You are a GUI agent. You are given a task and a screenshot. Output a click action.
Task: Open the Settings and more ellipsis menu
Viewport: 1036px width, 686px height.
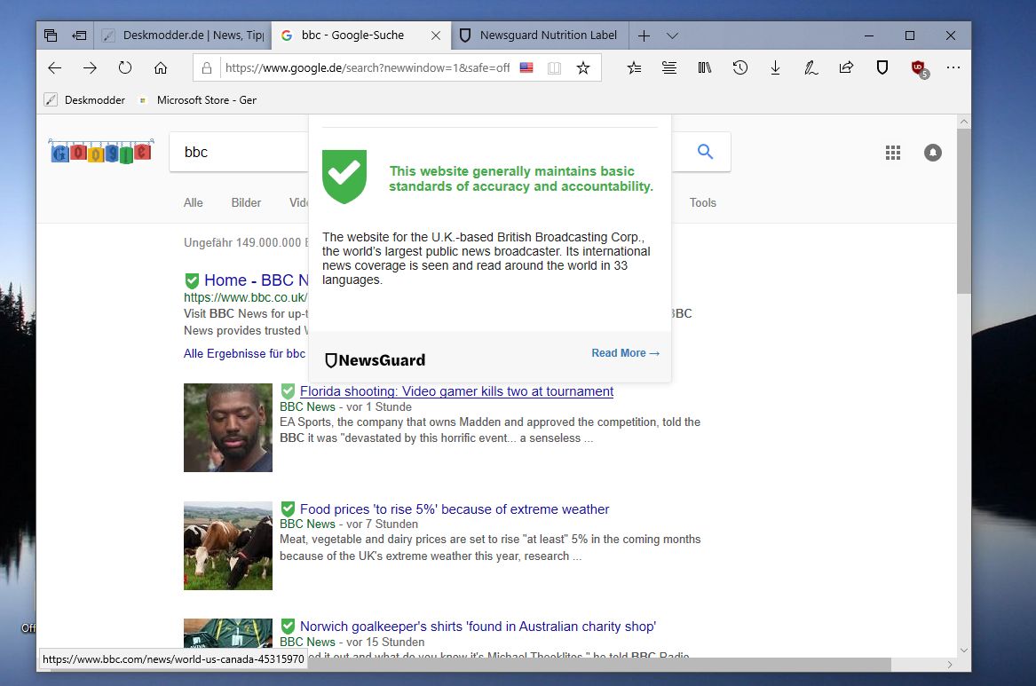[x=953, y=67]
